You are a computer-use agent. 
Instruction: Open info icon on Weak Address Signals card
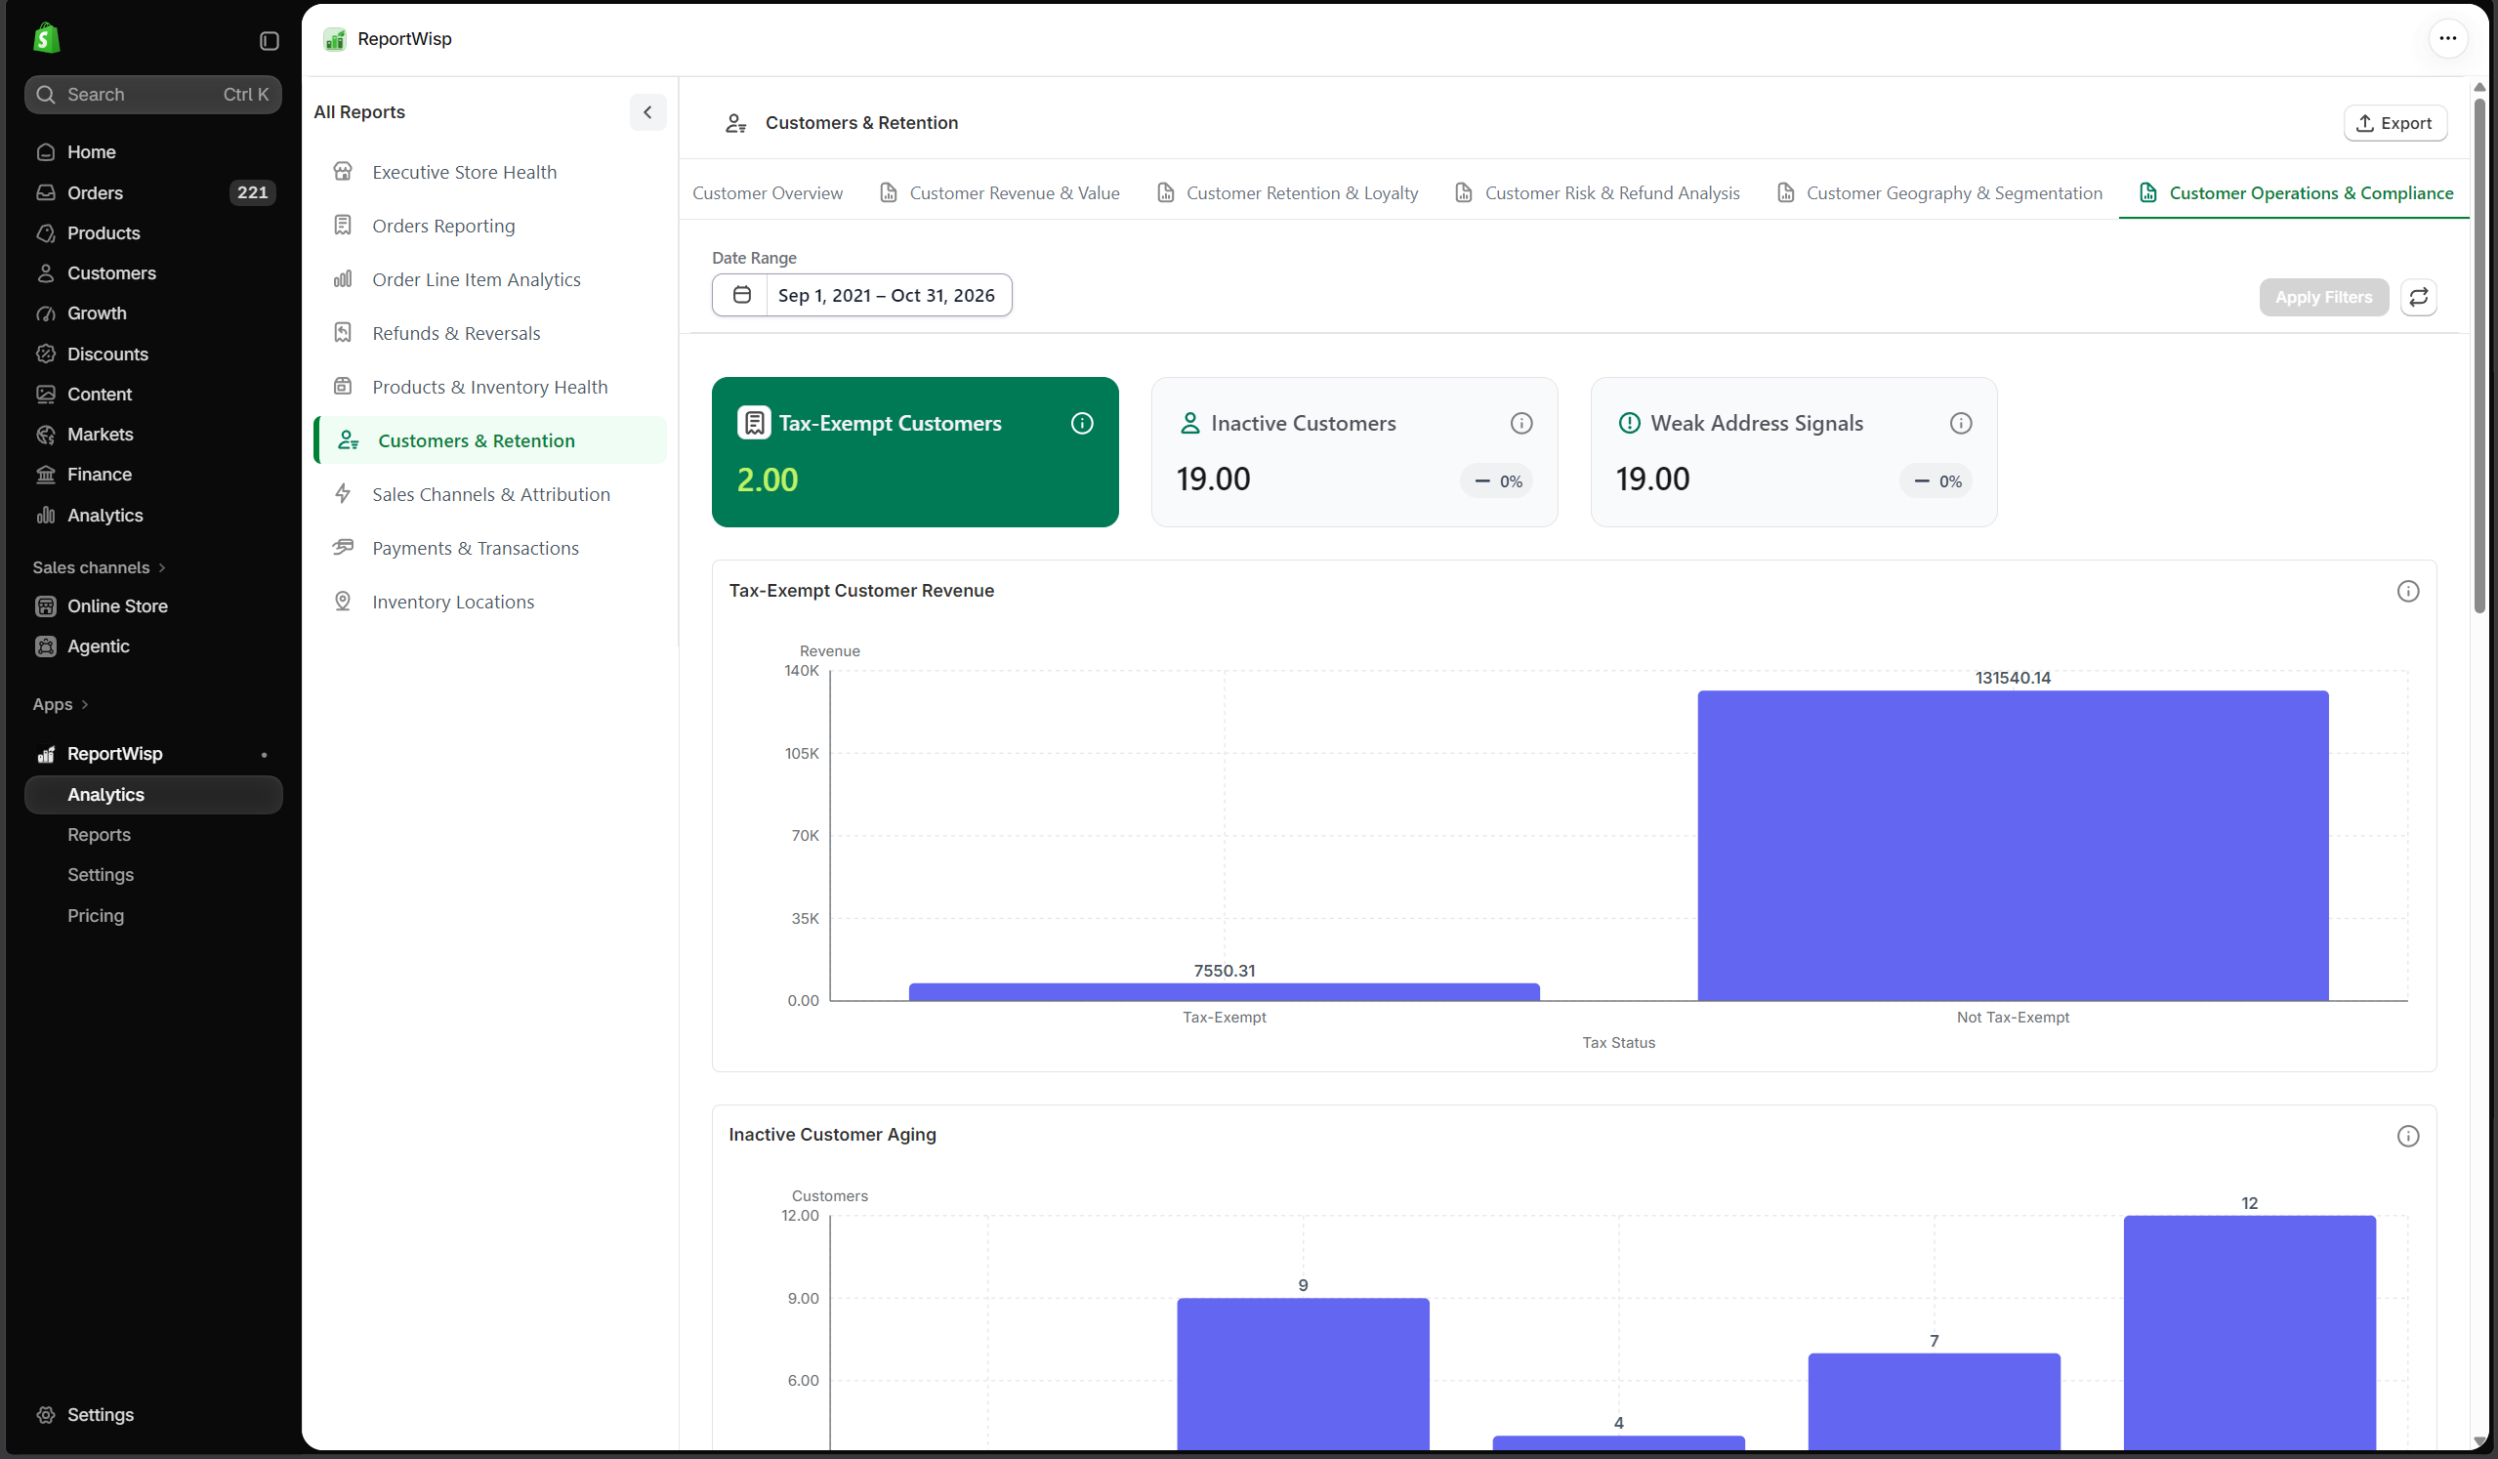click(1960, 423)
